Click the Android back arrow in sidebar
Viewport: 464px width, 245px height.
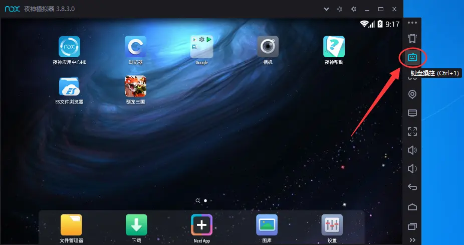(412, 187)
